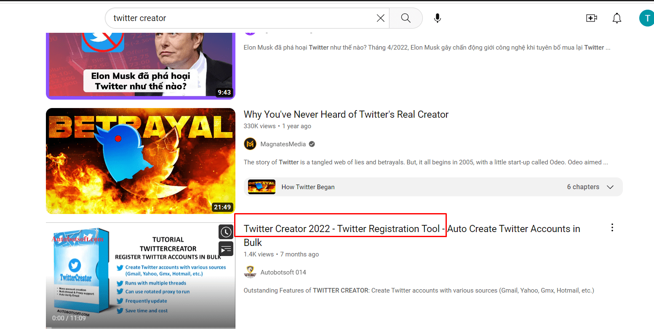Viewport: 654px width, 330px height.
Task: Open the Create video camera icon
Action: (592, 18)
